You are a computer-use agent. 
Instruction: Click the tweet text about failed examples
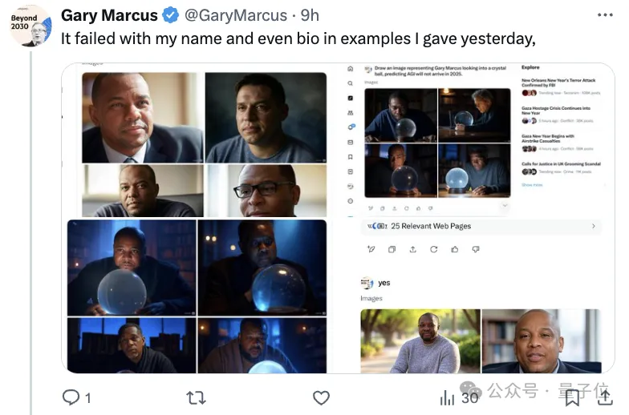[x=298, y=38]
